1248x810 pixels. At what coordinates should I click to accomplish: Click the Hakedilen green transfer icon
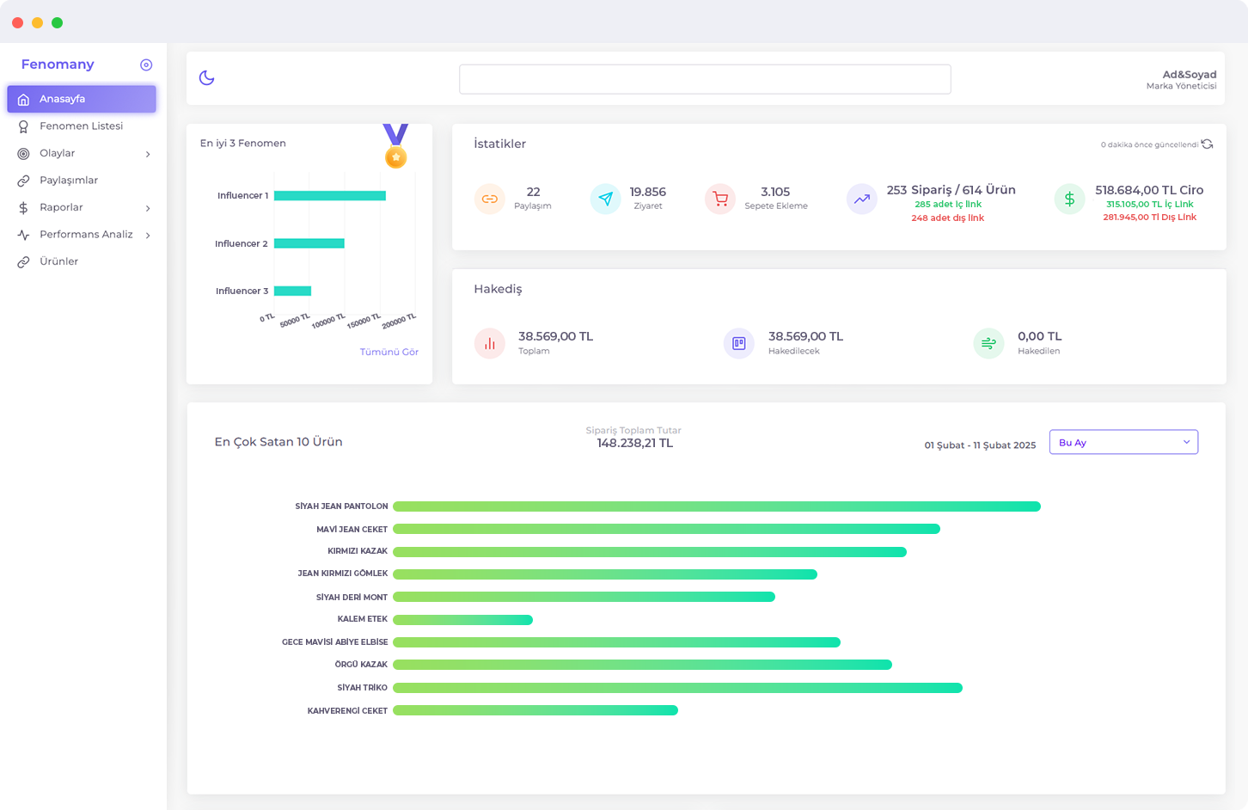(x=988, y=344)
